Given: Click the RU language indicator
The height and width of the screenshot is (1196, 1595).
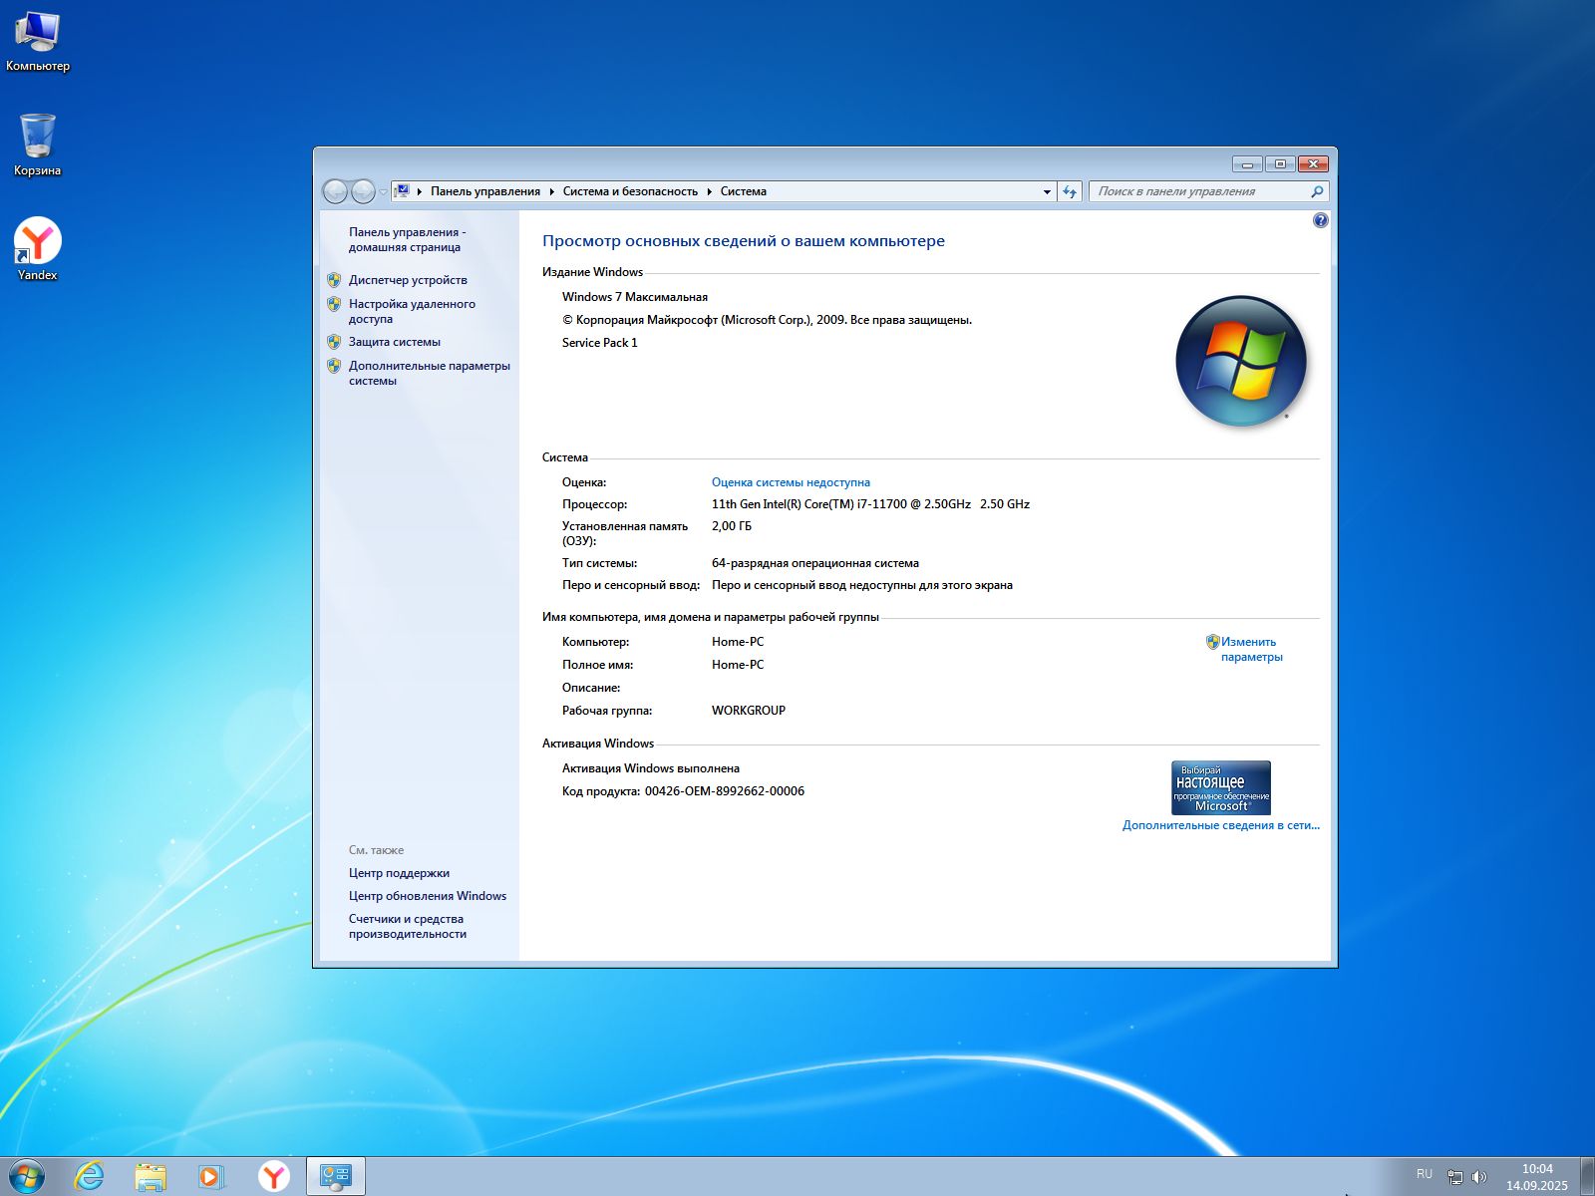Looking at the screenshot, I should point(1424,1174).
